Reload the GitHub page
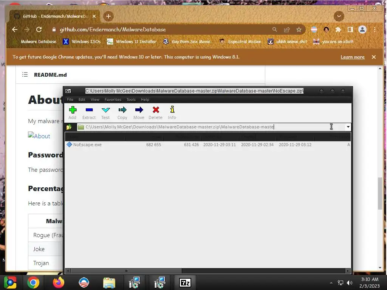 coord(39,29)
